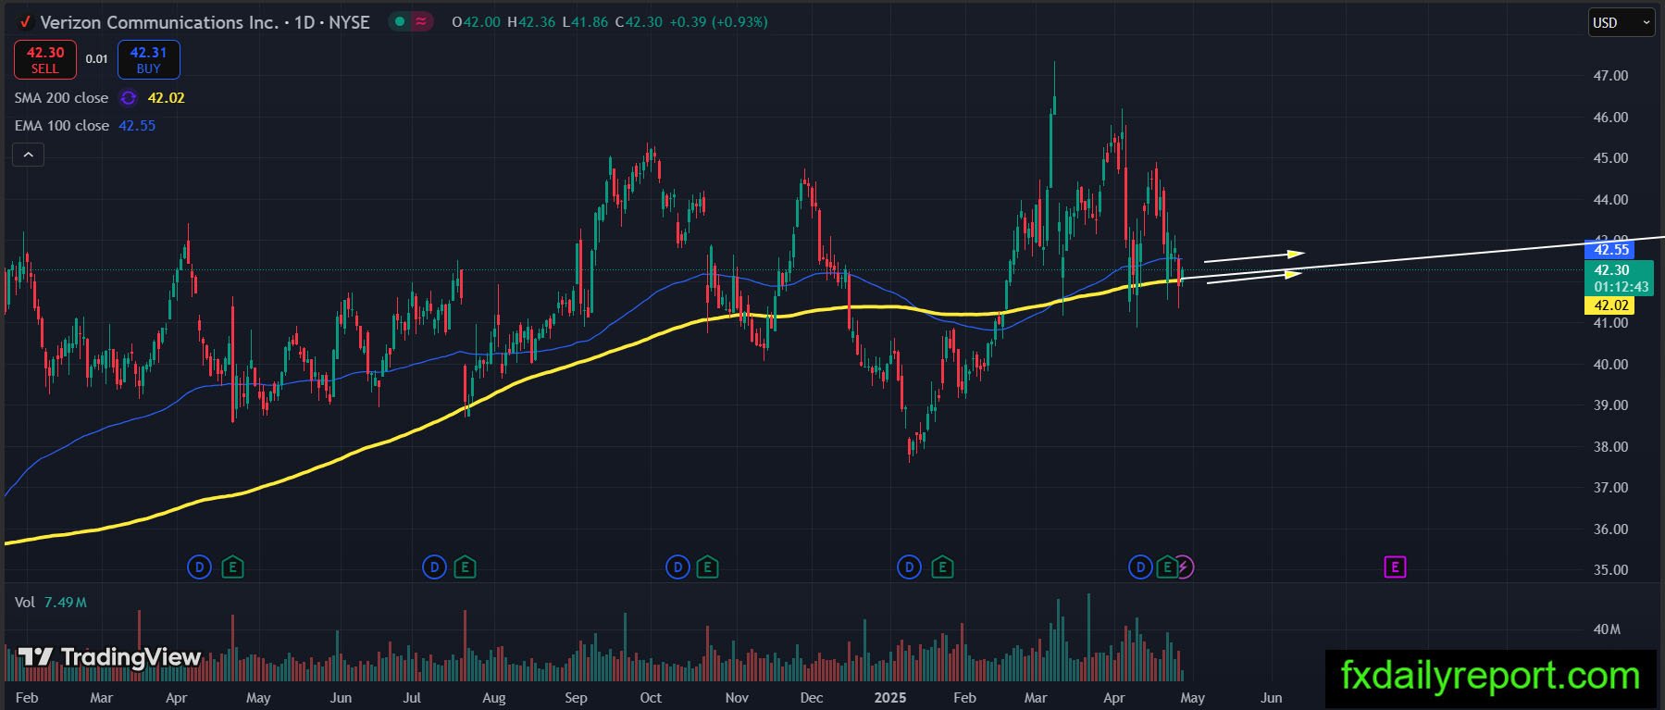Open the USD currency dropdown
Viewport: 1665px width, 710px height.
(1622, 23)
